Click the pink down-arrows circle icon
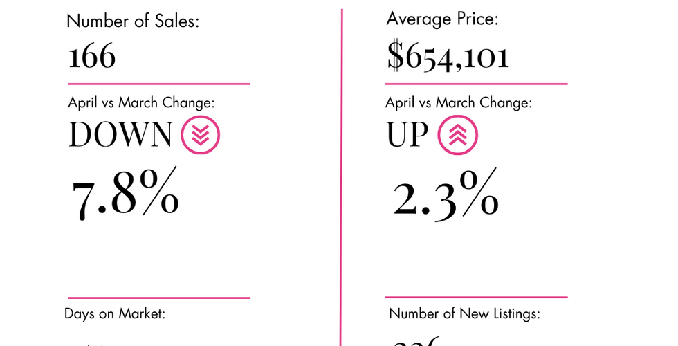This screenshot has width=678, height=346. coord(200,135)
